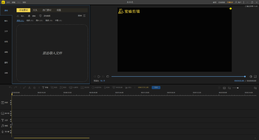Mute the preview volume speaker icon
This screenshot has height=140, width=259.
pyautogui.click(x=250, y=76)
